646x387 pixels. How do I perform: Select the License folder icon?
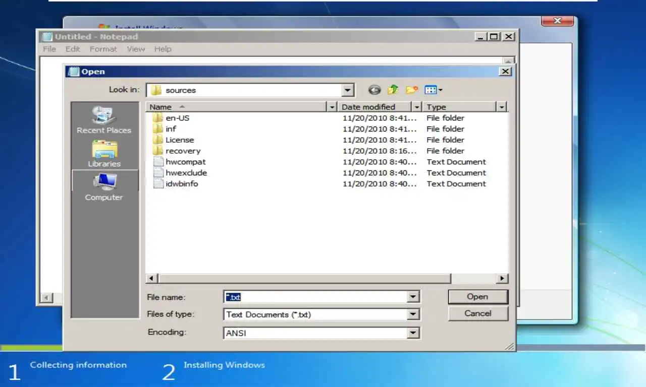click(x=158, y=140)
